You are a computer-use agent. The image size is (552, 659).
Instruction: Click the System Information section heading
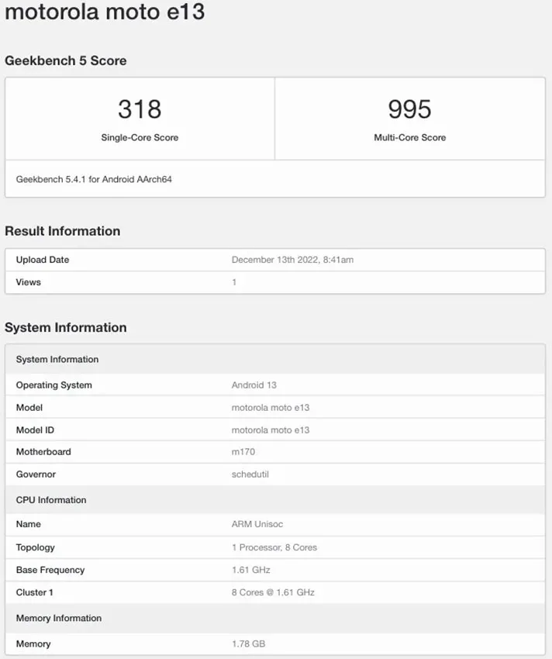coord(66,327)
